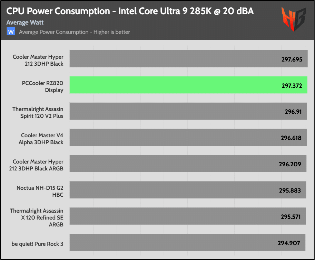Click the HB logo icon
Screen dimensions: 315x260
294,19
